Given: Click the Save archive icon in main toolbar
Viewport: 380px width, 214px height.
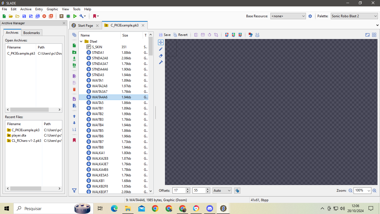Looking at the screenshot, I should pos(24,16).
